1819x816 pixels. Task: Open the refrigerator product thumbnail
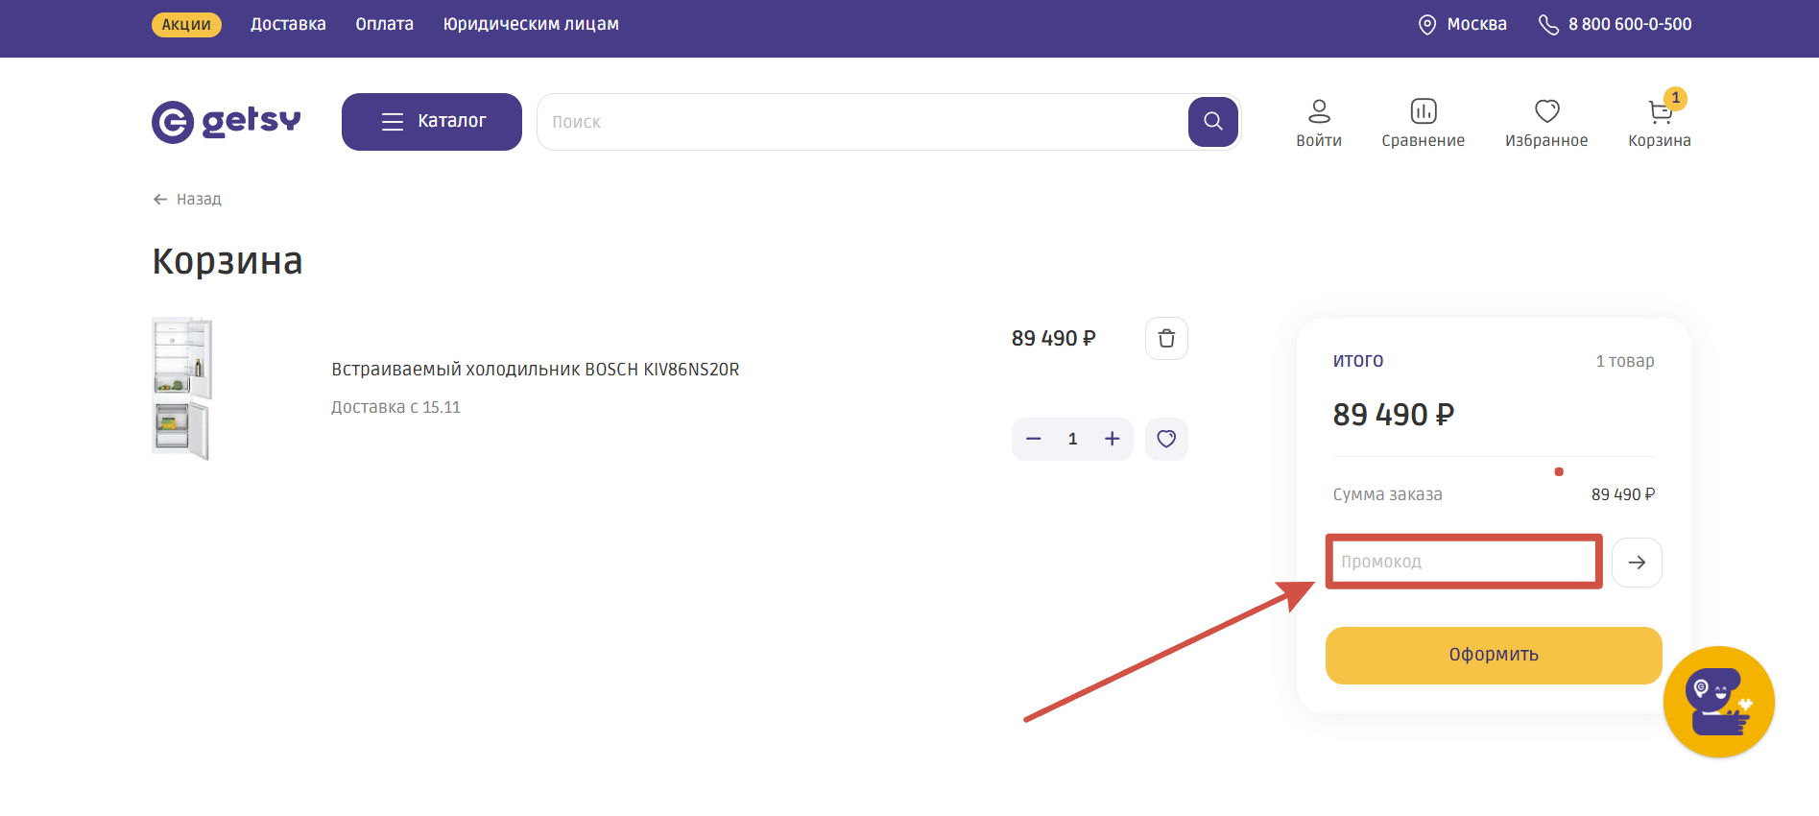pos(181,389)
